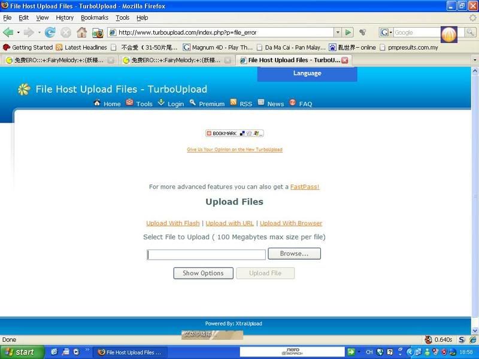Open the Upload with URL link
This screenshot has height=359, width=479.
[x=230, y=223]
